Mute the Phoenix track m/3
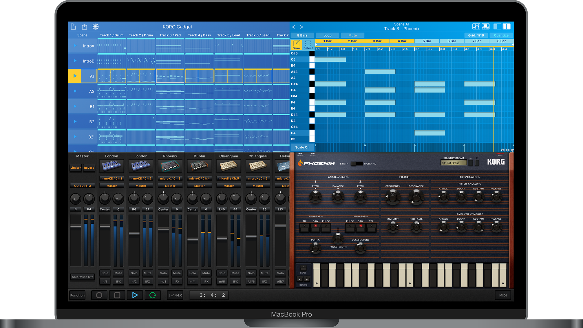 [177, 273]
